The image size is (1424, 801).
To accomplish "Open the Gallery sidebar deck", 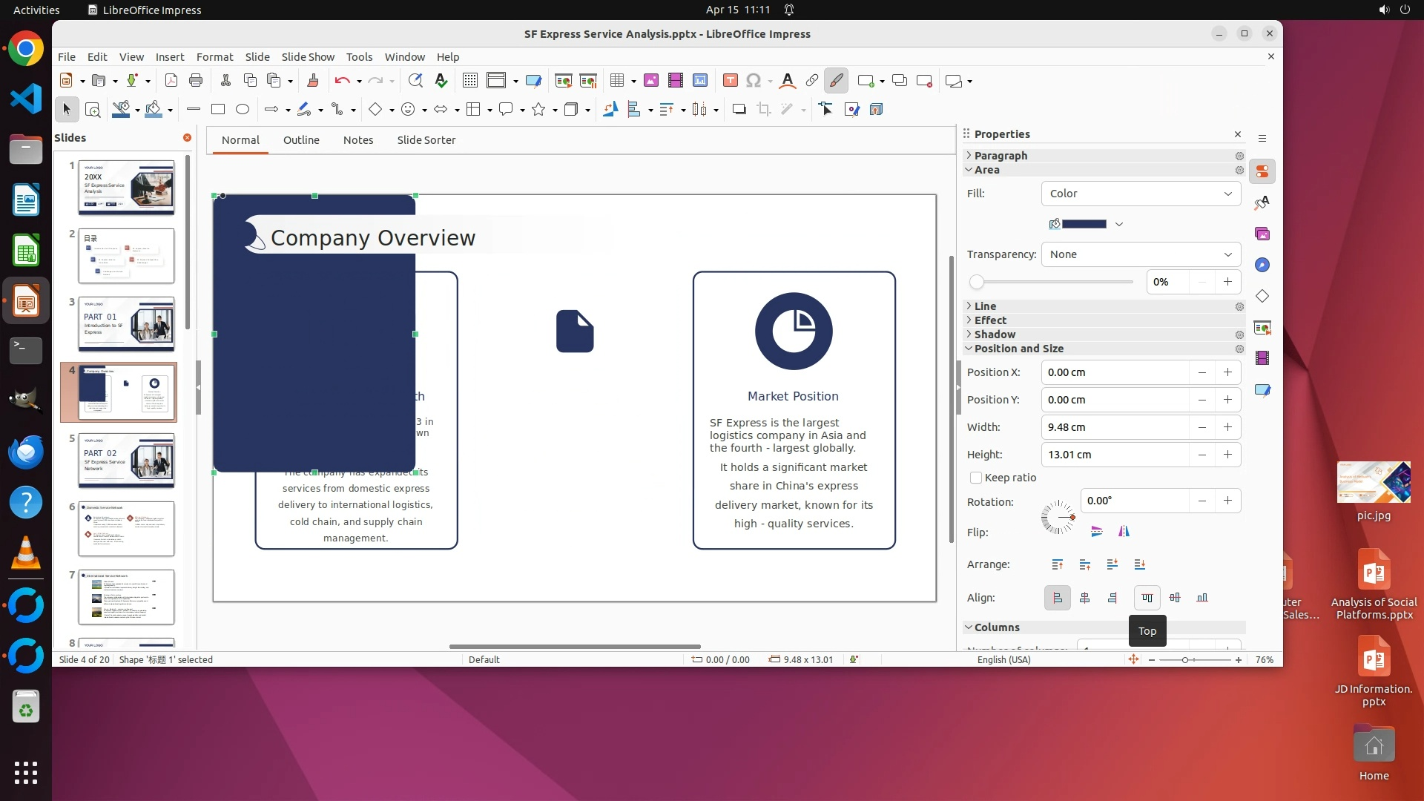I will coord(1262,234).
